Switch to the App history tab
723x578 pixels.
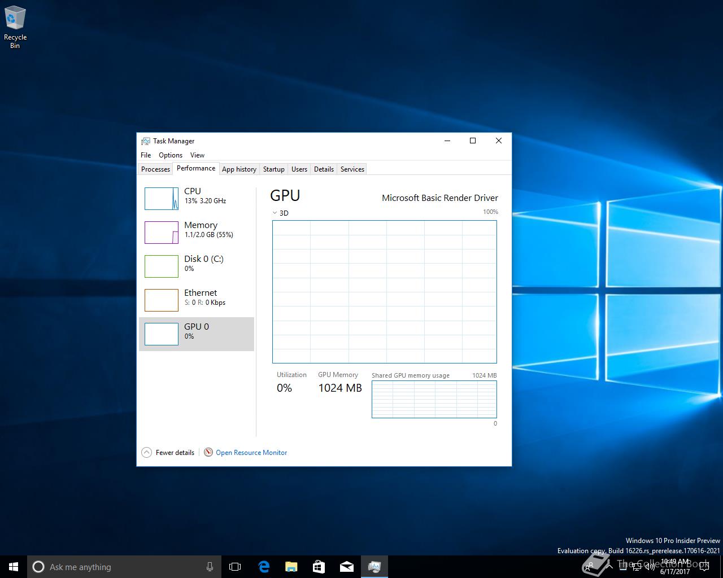click(239, 169)
